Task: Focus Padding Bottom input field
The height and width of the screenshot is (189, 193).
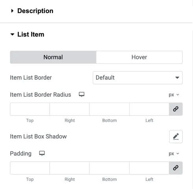Action: [x=109, y=168]
